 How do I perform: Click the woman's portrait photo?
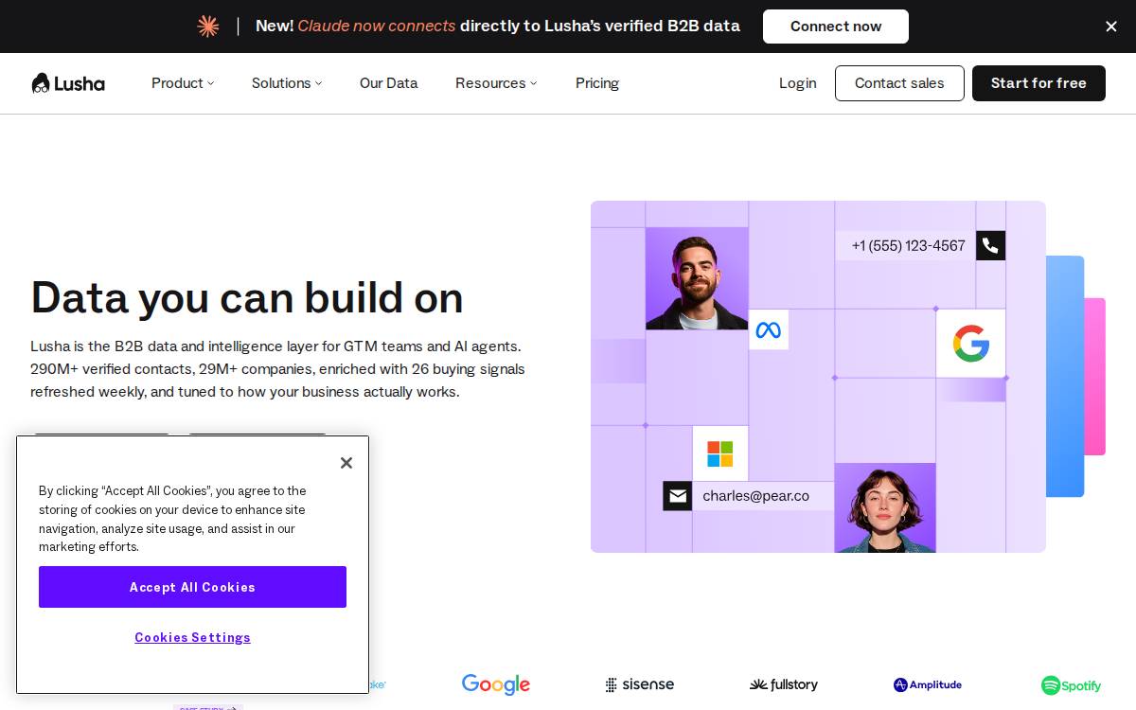tap(885, 507)
